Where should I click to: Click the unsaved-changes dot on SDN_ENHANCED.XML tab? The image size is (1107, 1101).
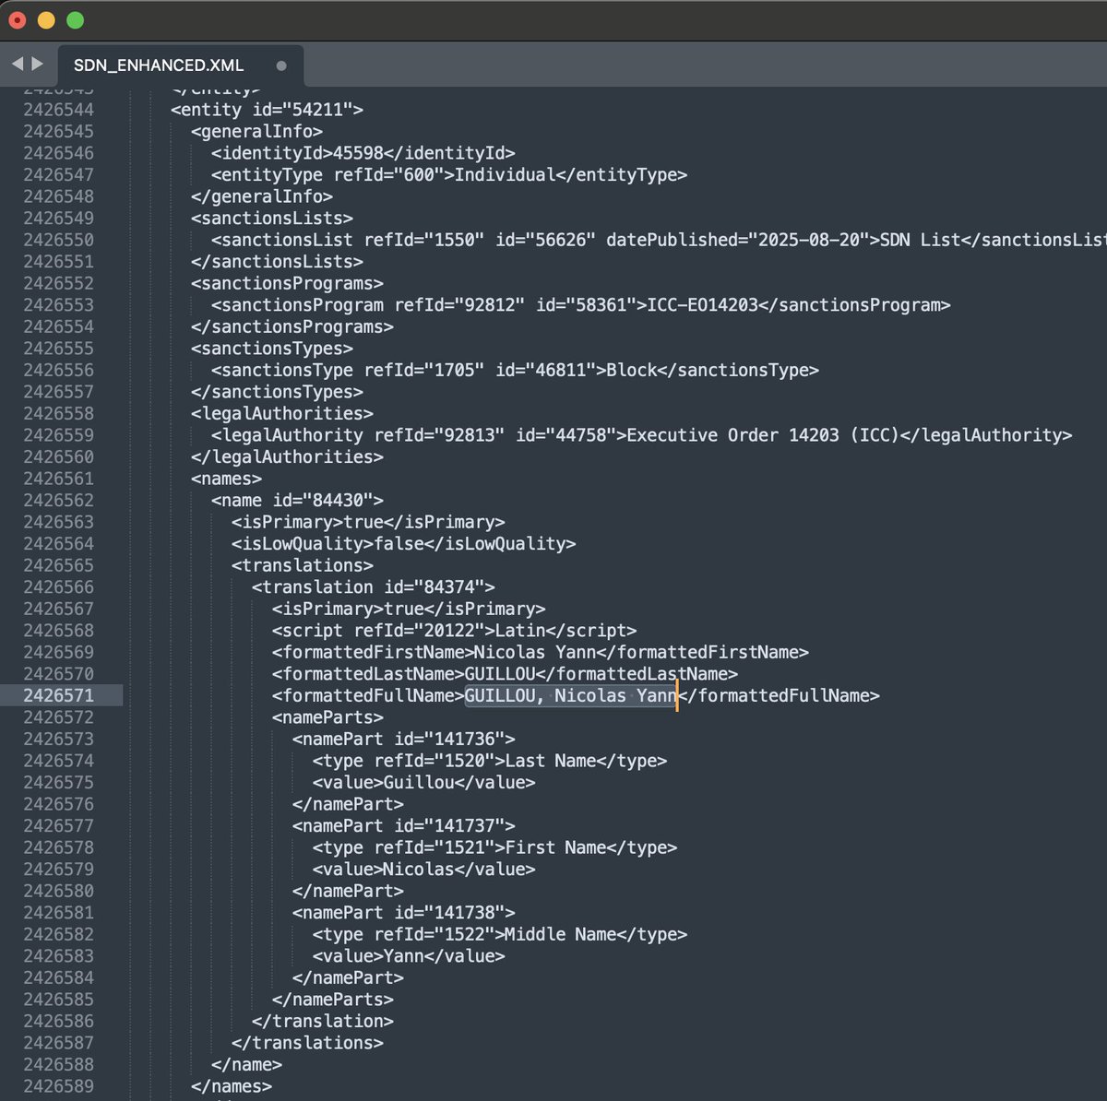[x=281, y=65]
